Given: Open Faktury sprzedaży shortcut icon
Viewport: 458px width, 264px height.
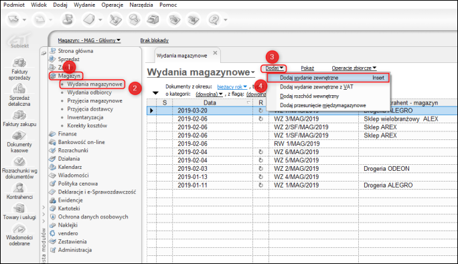Looking at the screenshot, I should click(19, 62).
